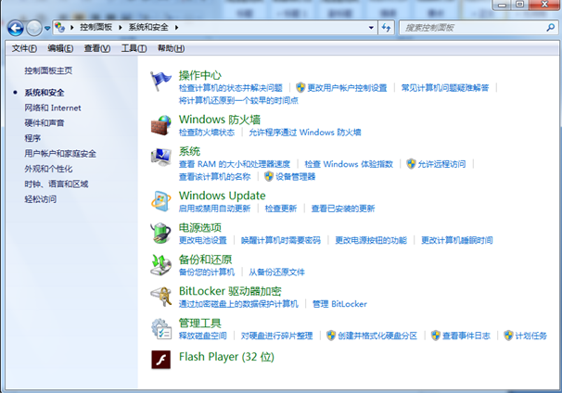Screen dimensions: 562x393
Task: Select 网络和 Internet in the sidebar
Action: [53, 108]
